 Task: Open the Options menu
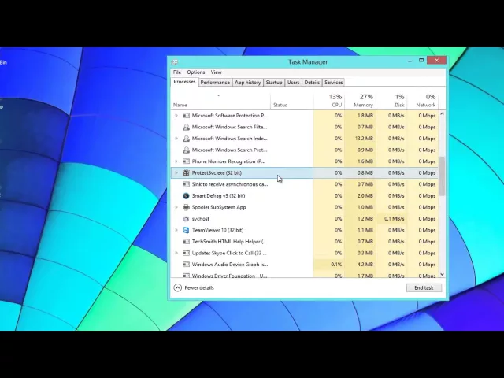click(196, 72)
